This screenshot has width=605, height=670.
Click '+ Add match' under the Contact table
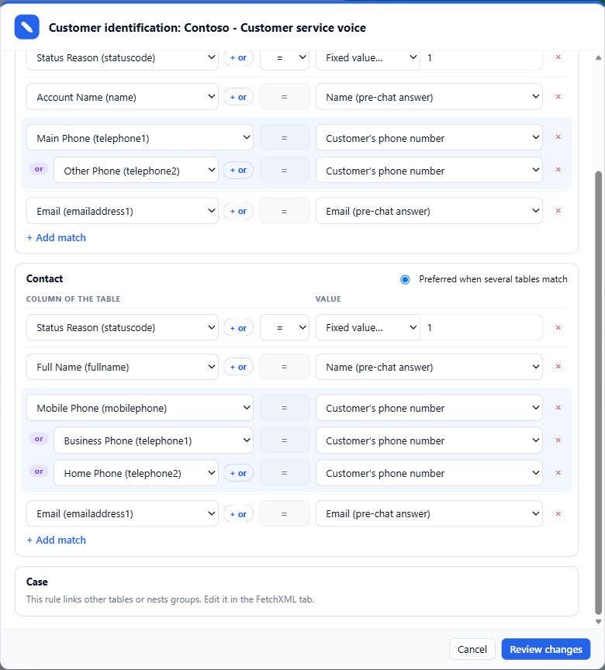57,540
